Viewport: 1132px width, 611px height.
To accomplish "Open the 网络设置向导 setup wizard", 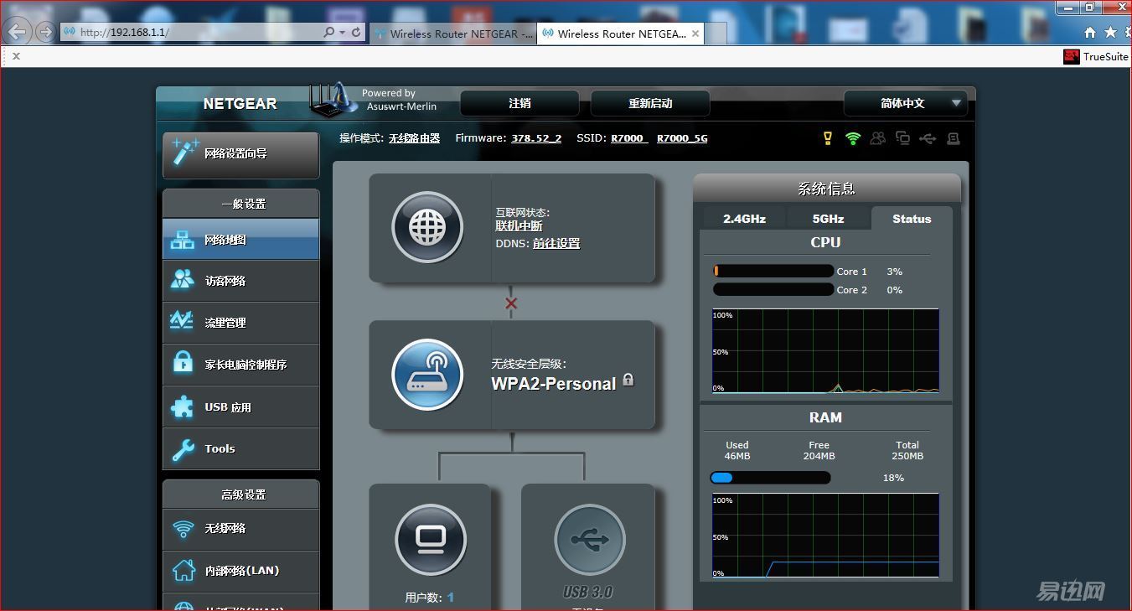I will click(x=240, y=153).
